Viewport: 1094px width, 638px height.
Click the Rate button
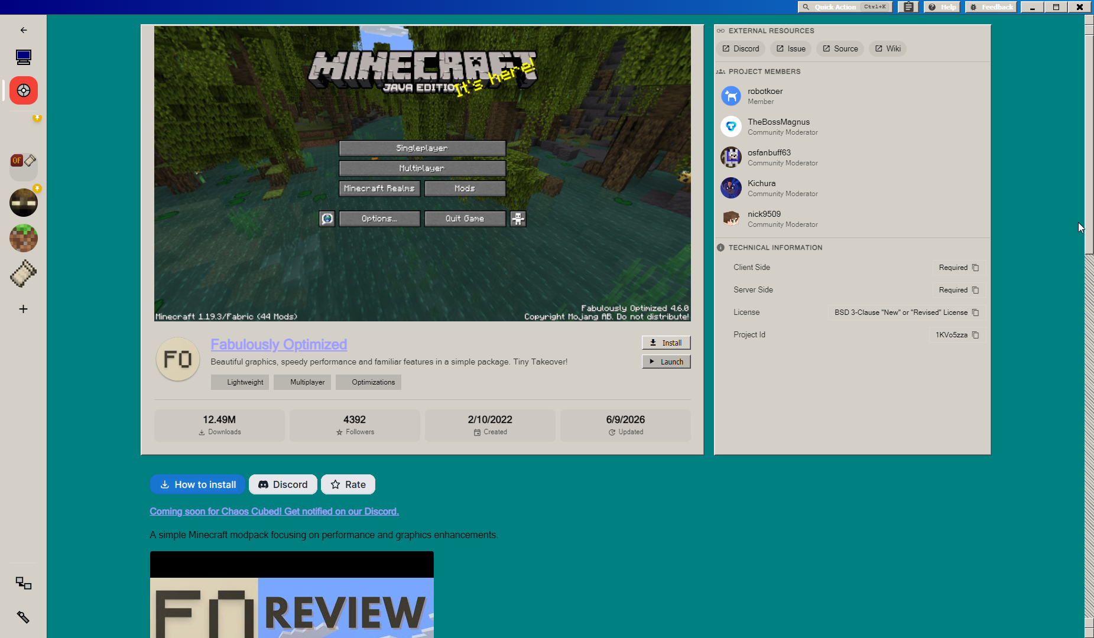pyautogui.click(x=348, y=484)
